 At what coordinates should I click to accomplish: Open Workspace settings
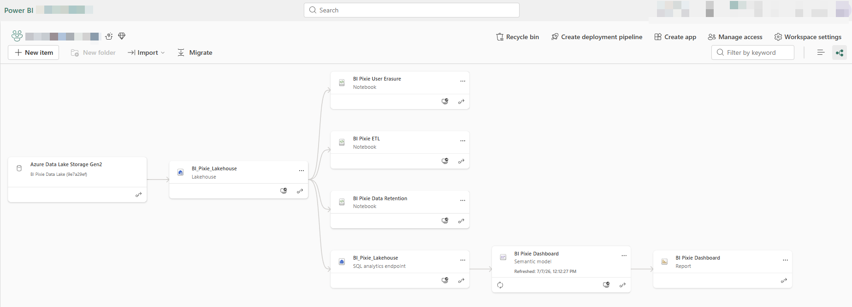pyautogui.click(x=808, y=37)
